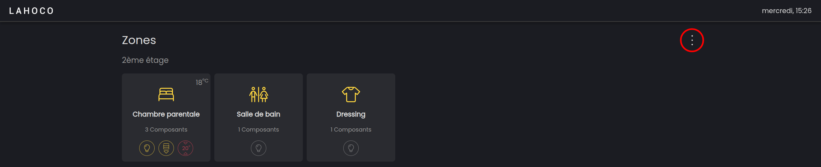The image size is (821, 167).
Task: Click "1 Composants" under Salle de bain
Action: point(258,130)
